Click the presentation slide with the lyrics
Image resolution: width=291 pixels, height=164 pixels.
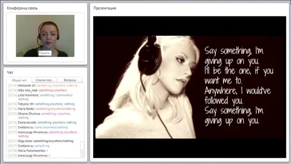(190, 87)
